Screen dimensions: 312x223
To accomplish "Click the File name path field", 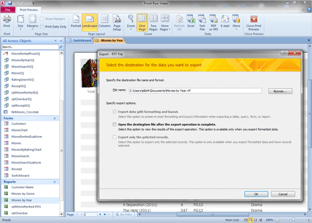I will pos(195,91).
